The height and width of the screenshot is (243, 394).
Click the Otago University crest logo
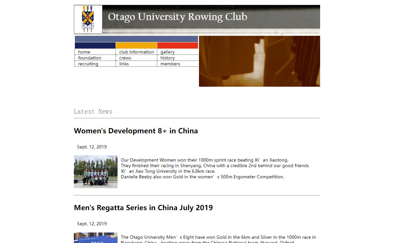pyautogui.click(x=88, y=19)
